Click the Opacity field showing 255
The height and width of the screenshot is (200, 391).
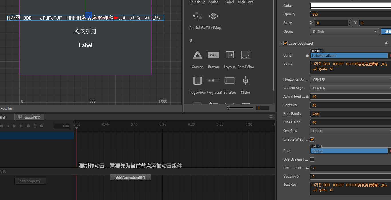pyautogui.click(x=350, y=14)
